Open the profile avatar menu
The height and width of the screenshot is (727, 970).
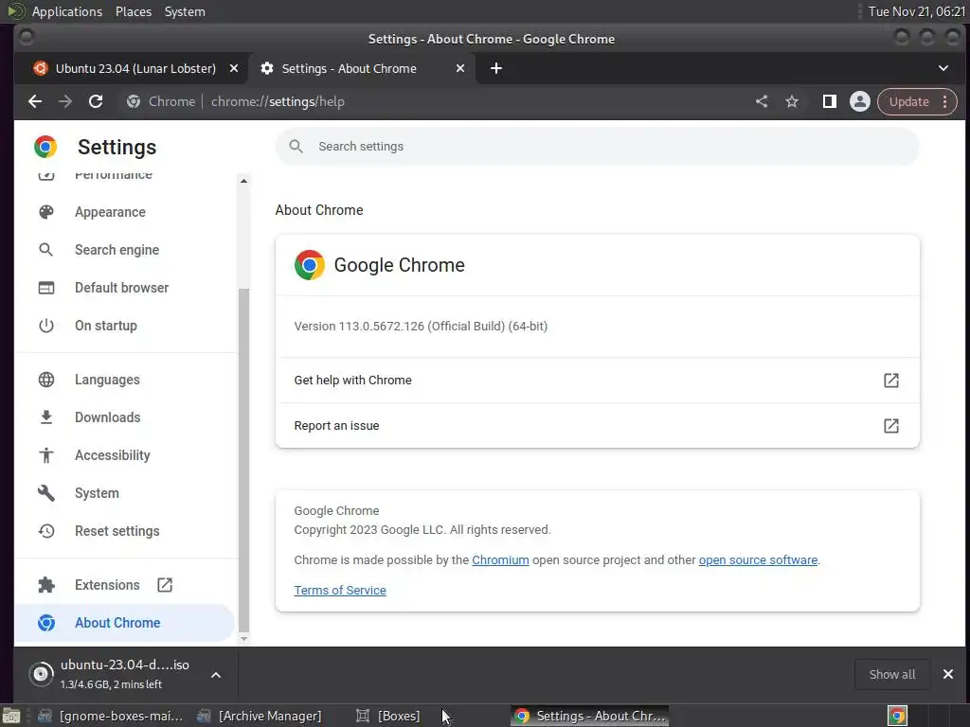pos(859,101)
